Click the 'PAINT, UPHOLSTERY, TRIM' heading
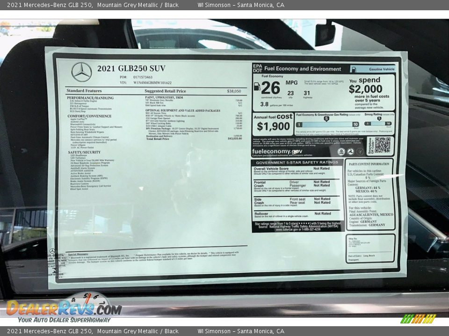The height and width of the screenshot is (336, 449). click(x=164, y=98)
